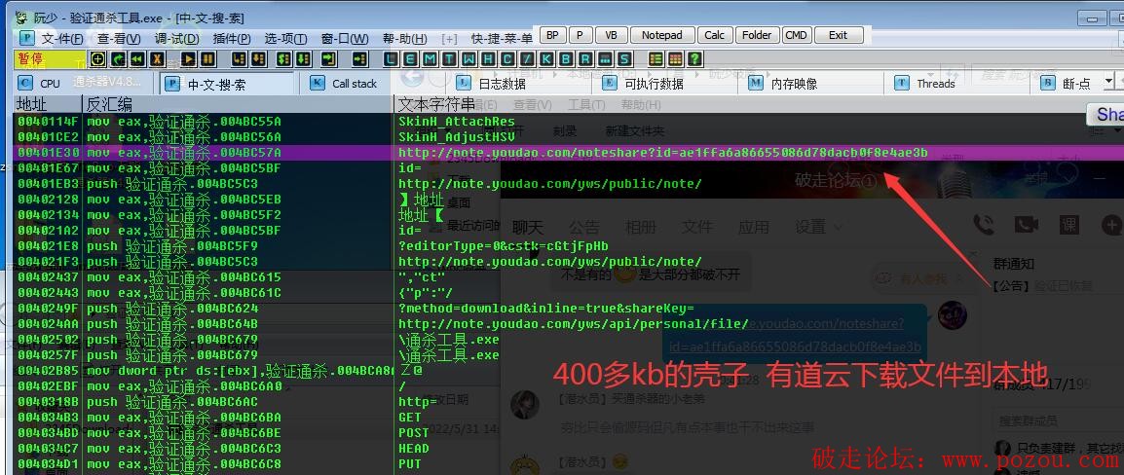Click the step into toolbar icon
1124x475 pixels.
238,58
